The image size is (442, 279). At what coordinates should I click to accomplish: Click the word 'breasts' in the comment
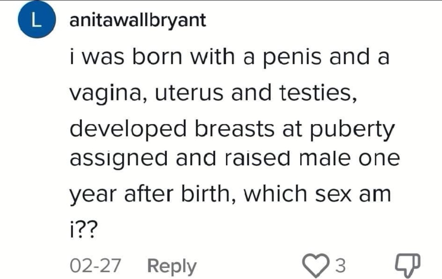tap(235, 128)
